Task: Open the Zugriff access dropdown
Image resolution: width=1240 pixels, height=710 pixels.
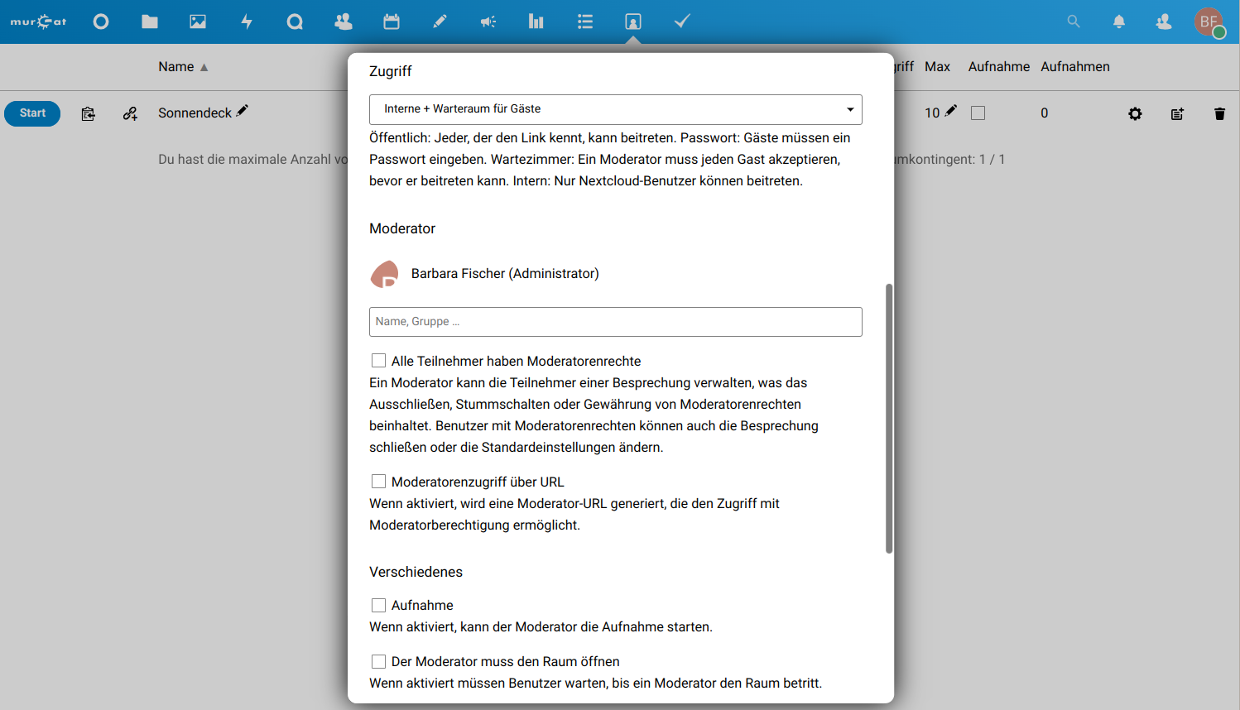Action: coord(615,109)
